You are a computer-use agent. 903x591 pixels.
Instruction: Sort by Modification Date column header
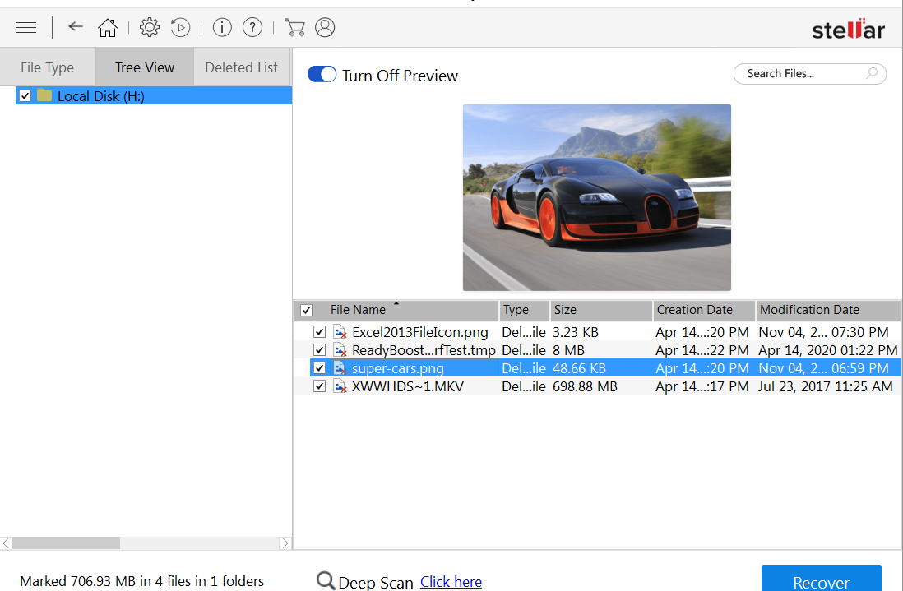pyautogui.click(x=828, y=310)
